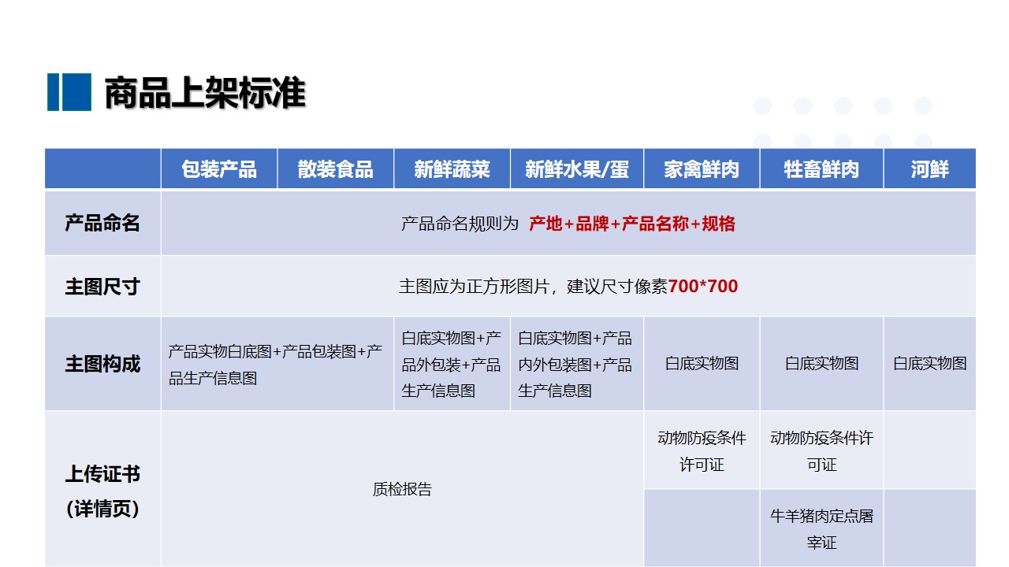
Task: Click the blue block icon beside the title
Action: point(69,92)
